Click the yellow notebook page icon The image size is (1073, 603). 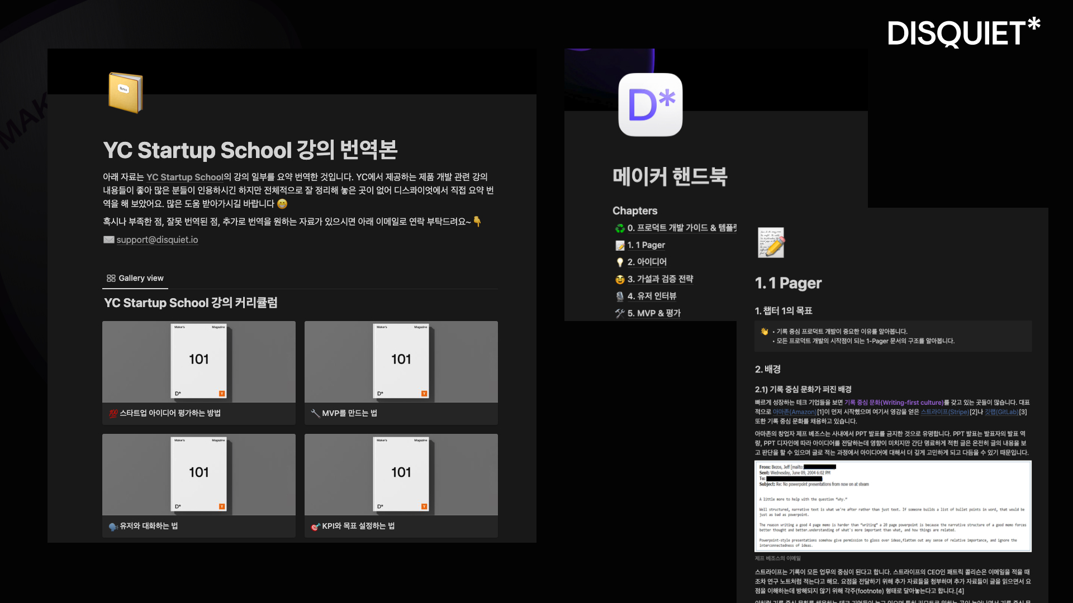click(126, 92)
